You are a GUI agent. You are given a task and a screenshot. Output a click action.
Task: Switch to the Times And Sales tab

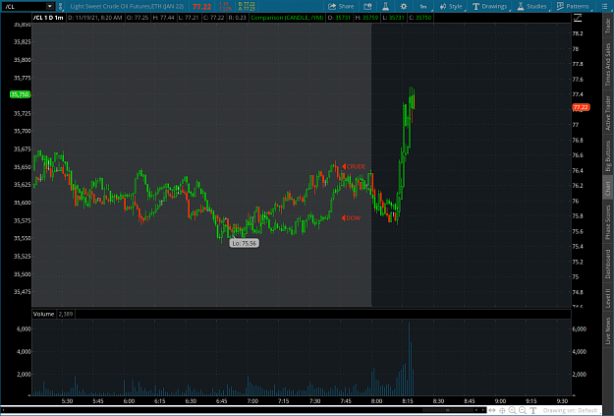click(608, 64)
